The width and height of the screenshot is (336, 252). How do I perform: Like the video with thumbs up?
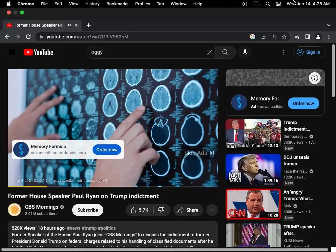(x=139, y=210)
